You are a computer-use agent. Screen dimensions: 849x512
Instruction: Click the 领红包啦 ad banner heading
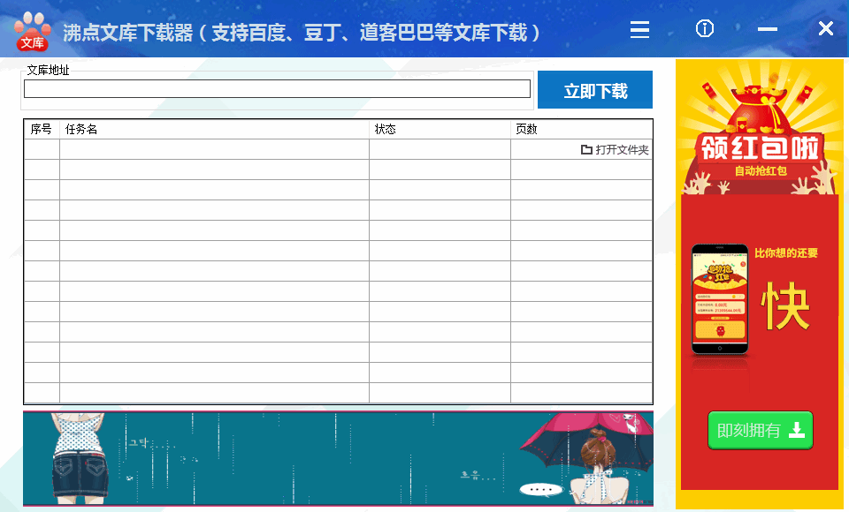tap(761, 147)
